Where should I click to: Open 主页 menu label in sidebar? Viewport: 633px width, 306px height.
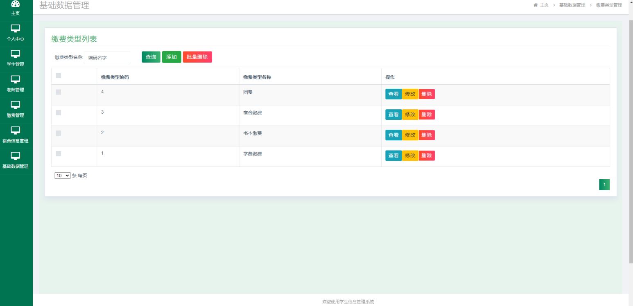(16, 13)
